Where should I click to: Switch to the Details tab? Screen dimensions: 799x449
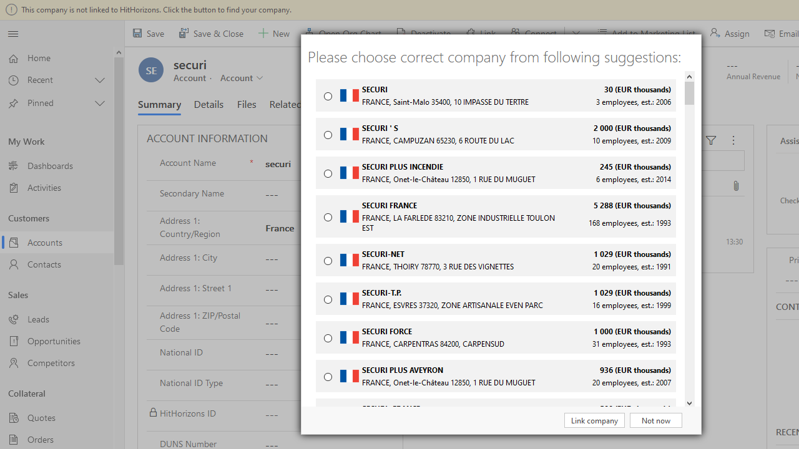208,105
